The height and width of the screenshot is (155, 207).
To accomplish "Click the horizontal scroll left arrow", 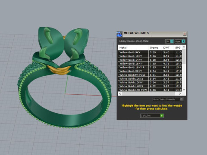I will click(120, 94).
